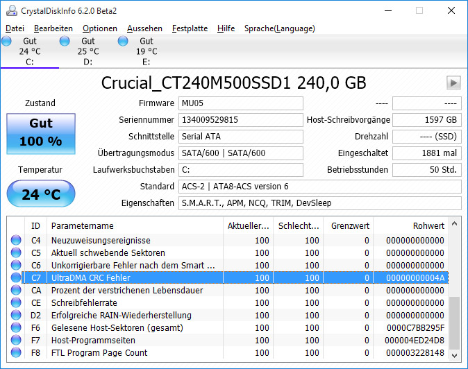Viewport: 468px width, 369px height.
Task: Click status orb of row CA
Action: pos(16,290)
